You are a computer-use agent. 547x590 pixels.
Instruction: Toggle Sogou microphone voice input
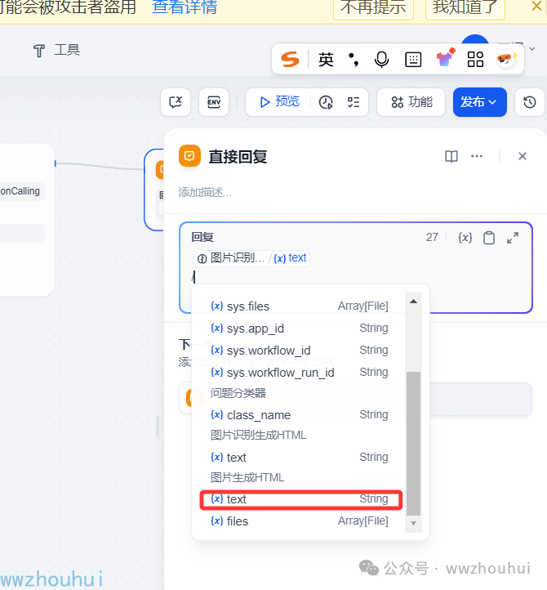[x=381, y=59]
